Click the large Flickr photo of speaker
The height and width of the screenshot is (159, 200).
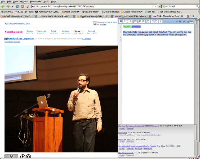click(61, 99)
